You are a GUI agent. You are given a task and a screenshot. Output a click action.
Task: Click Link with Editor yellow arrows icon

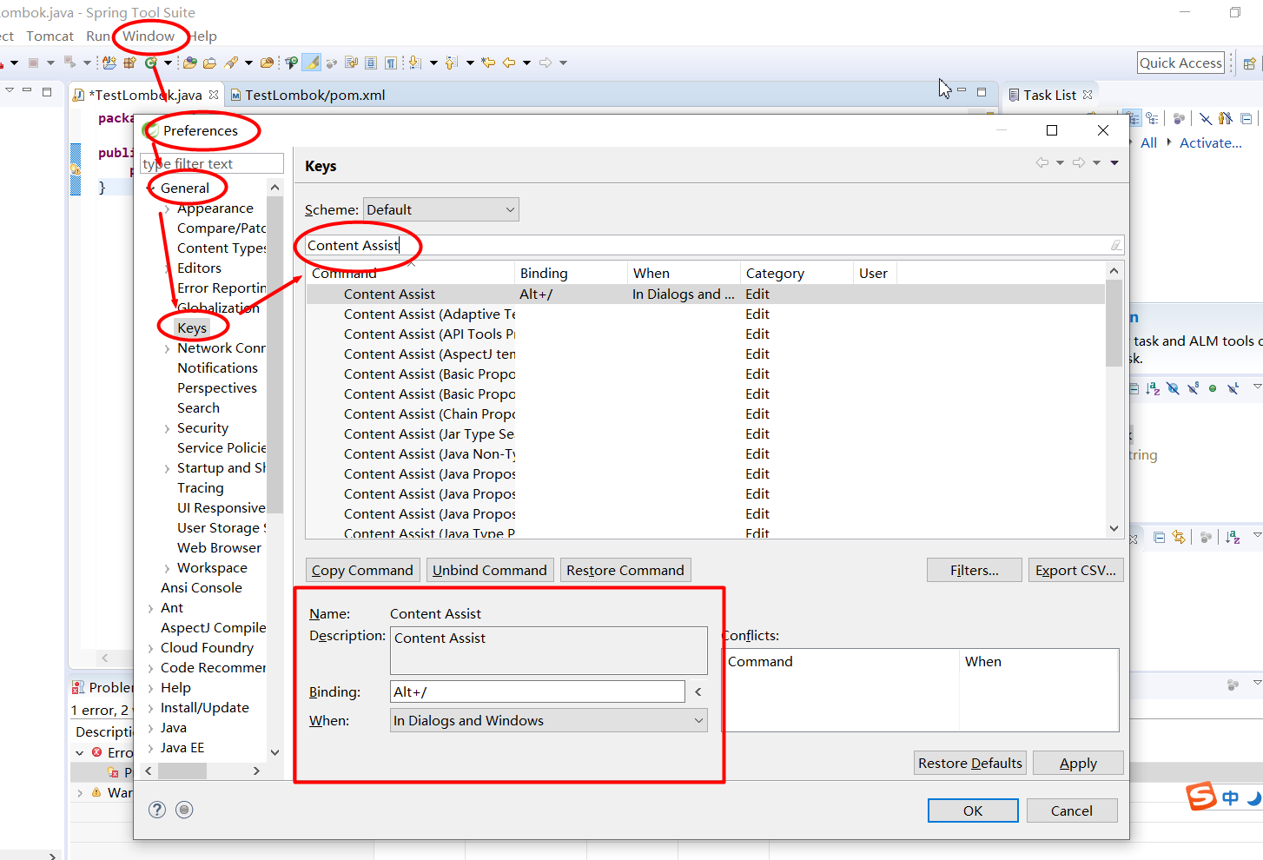click(x=1178, y=538)
